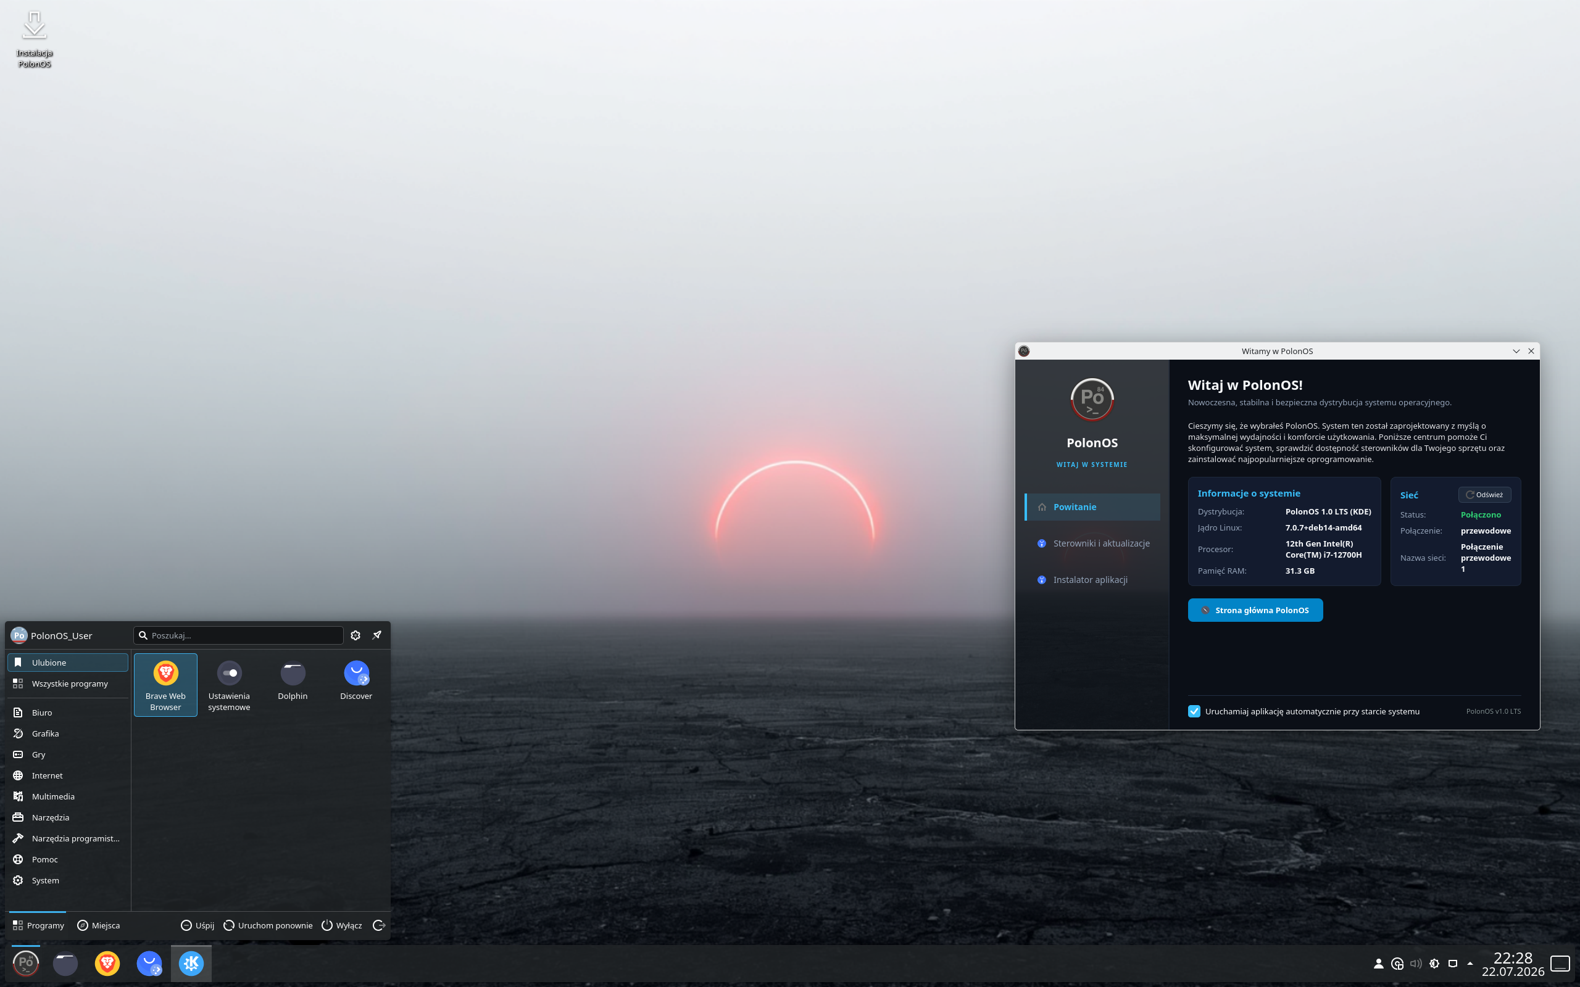The image size is (1580, 987).
Task: Open Brave browser from taskbar
Action: [x=107, y=964]
